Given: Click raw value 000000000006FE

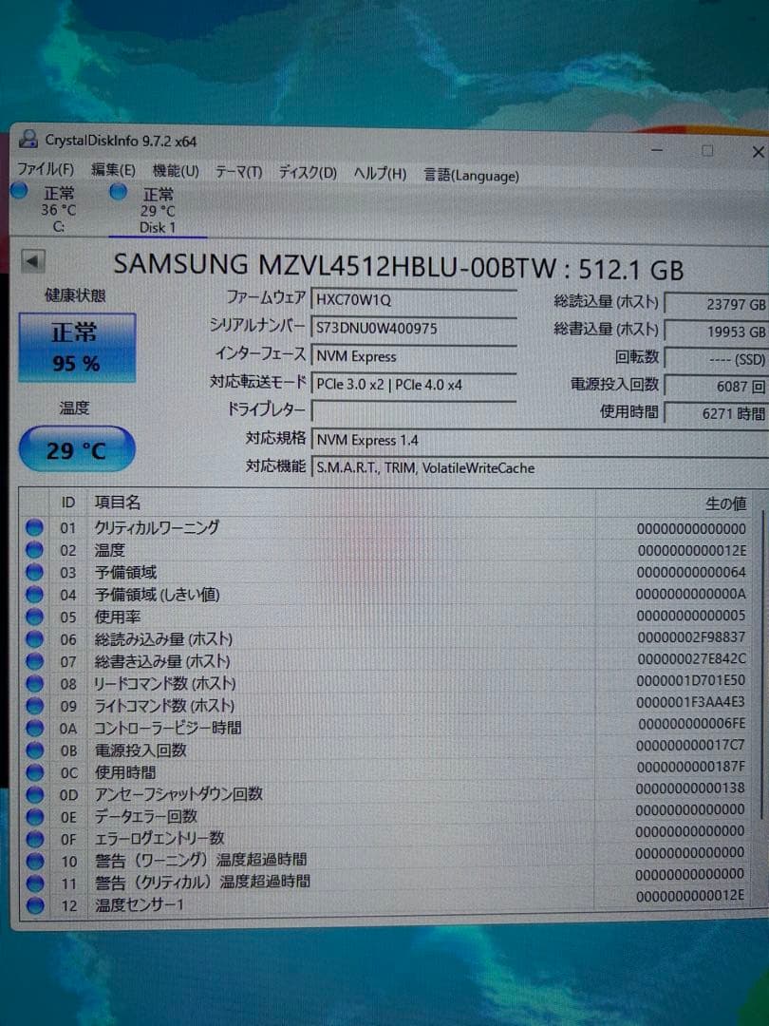Looking at the screenshot, I should click(x=691, y=724).
